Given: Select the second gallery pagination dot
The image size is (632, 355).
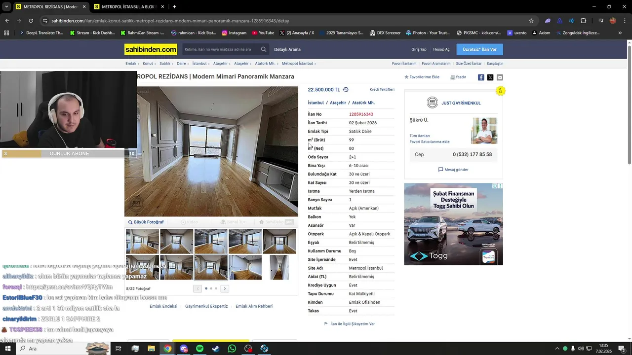Looking at the screenshot, I should 211,288.
